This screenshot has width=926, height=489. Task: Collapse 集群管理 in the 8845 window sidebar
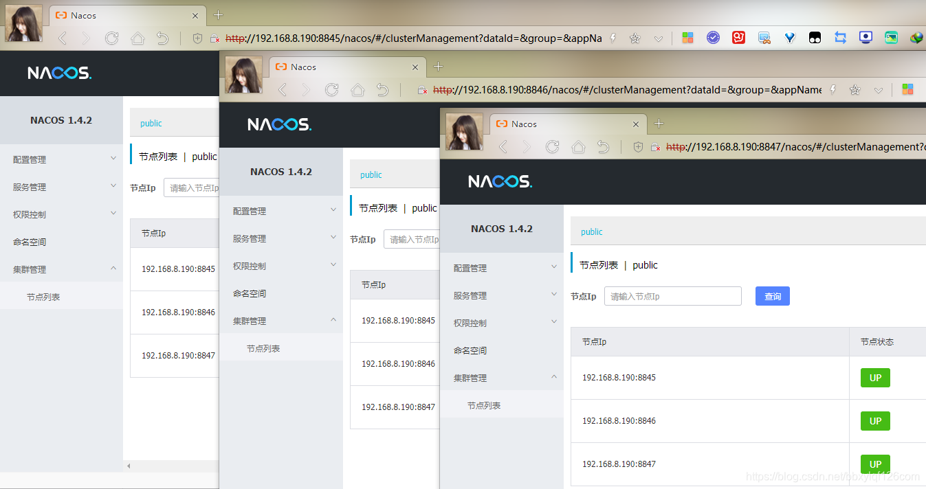[x=61, y=269]
